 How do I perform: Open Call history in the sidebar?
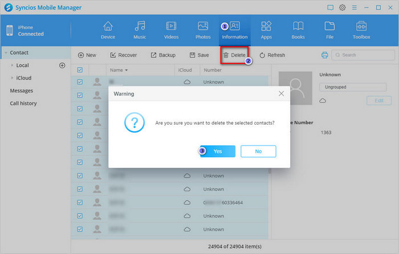23,103
